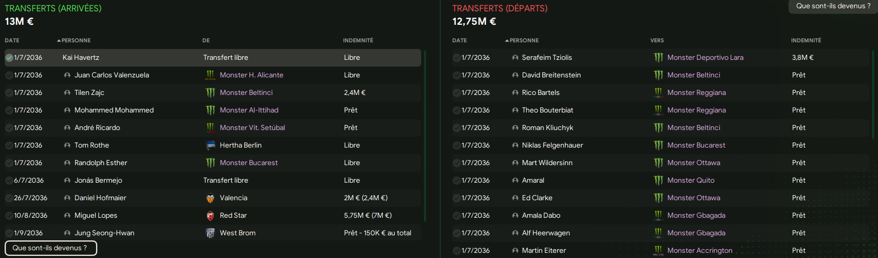Click the Valencia club crest icon
Viewport: 878px width, 258px height.
[x=210, y=198]
